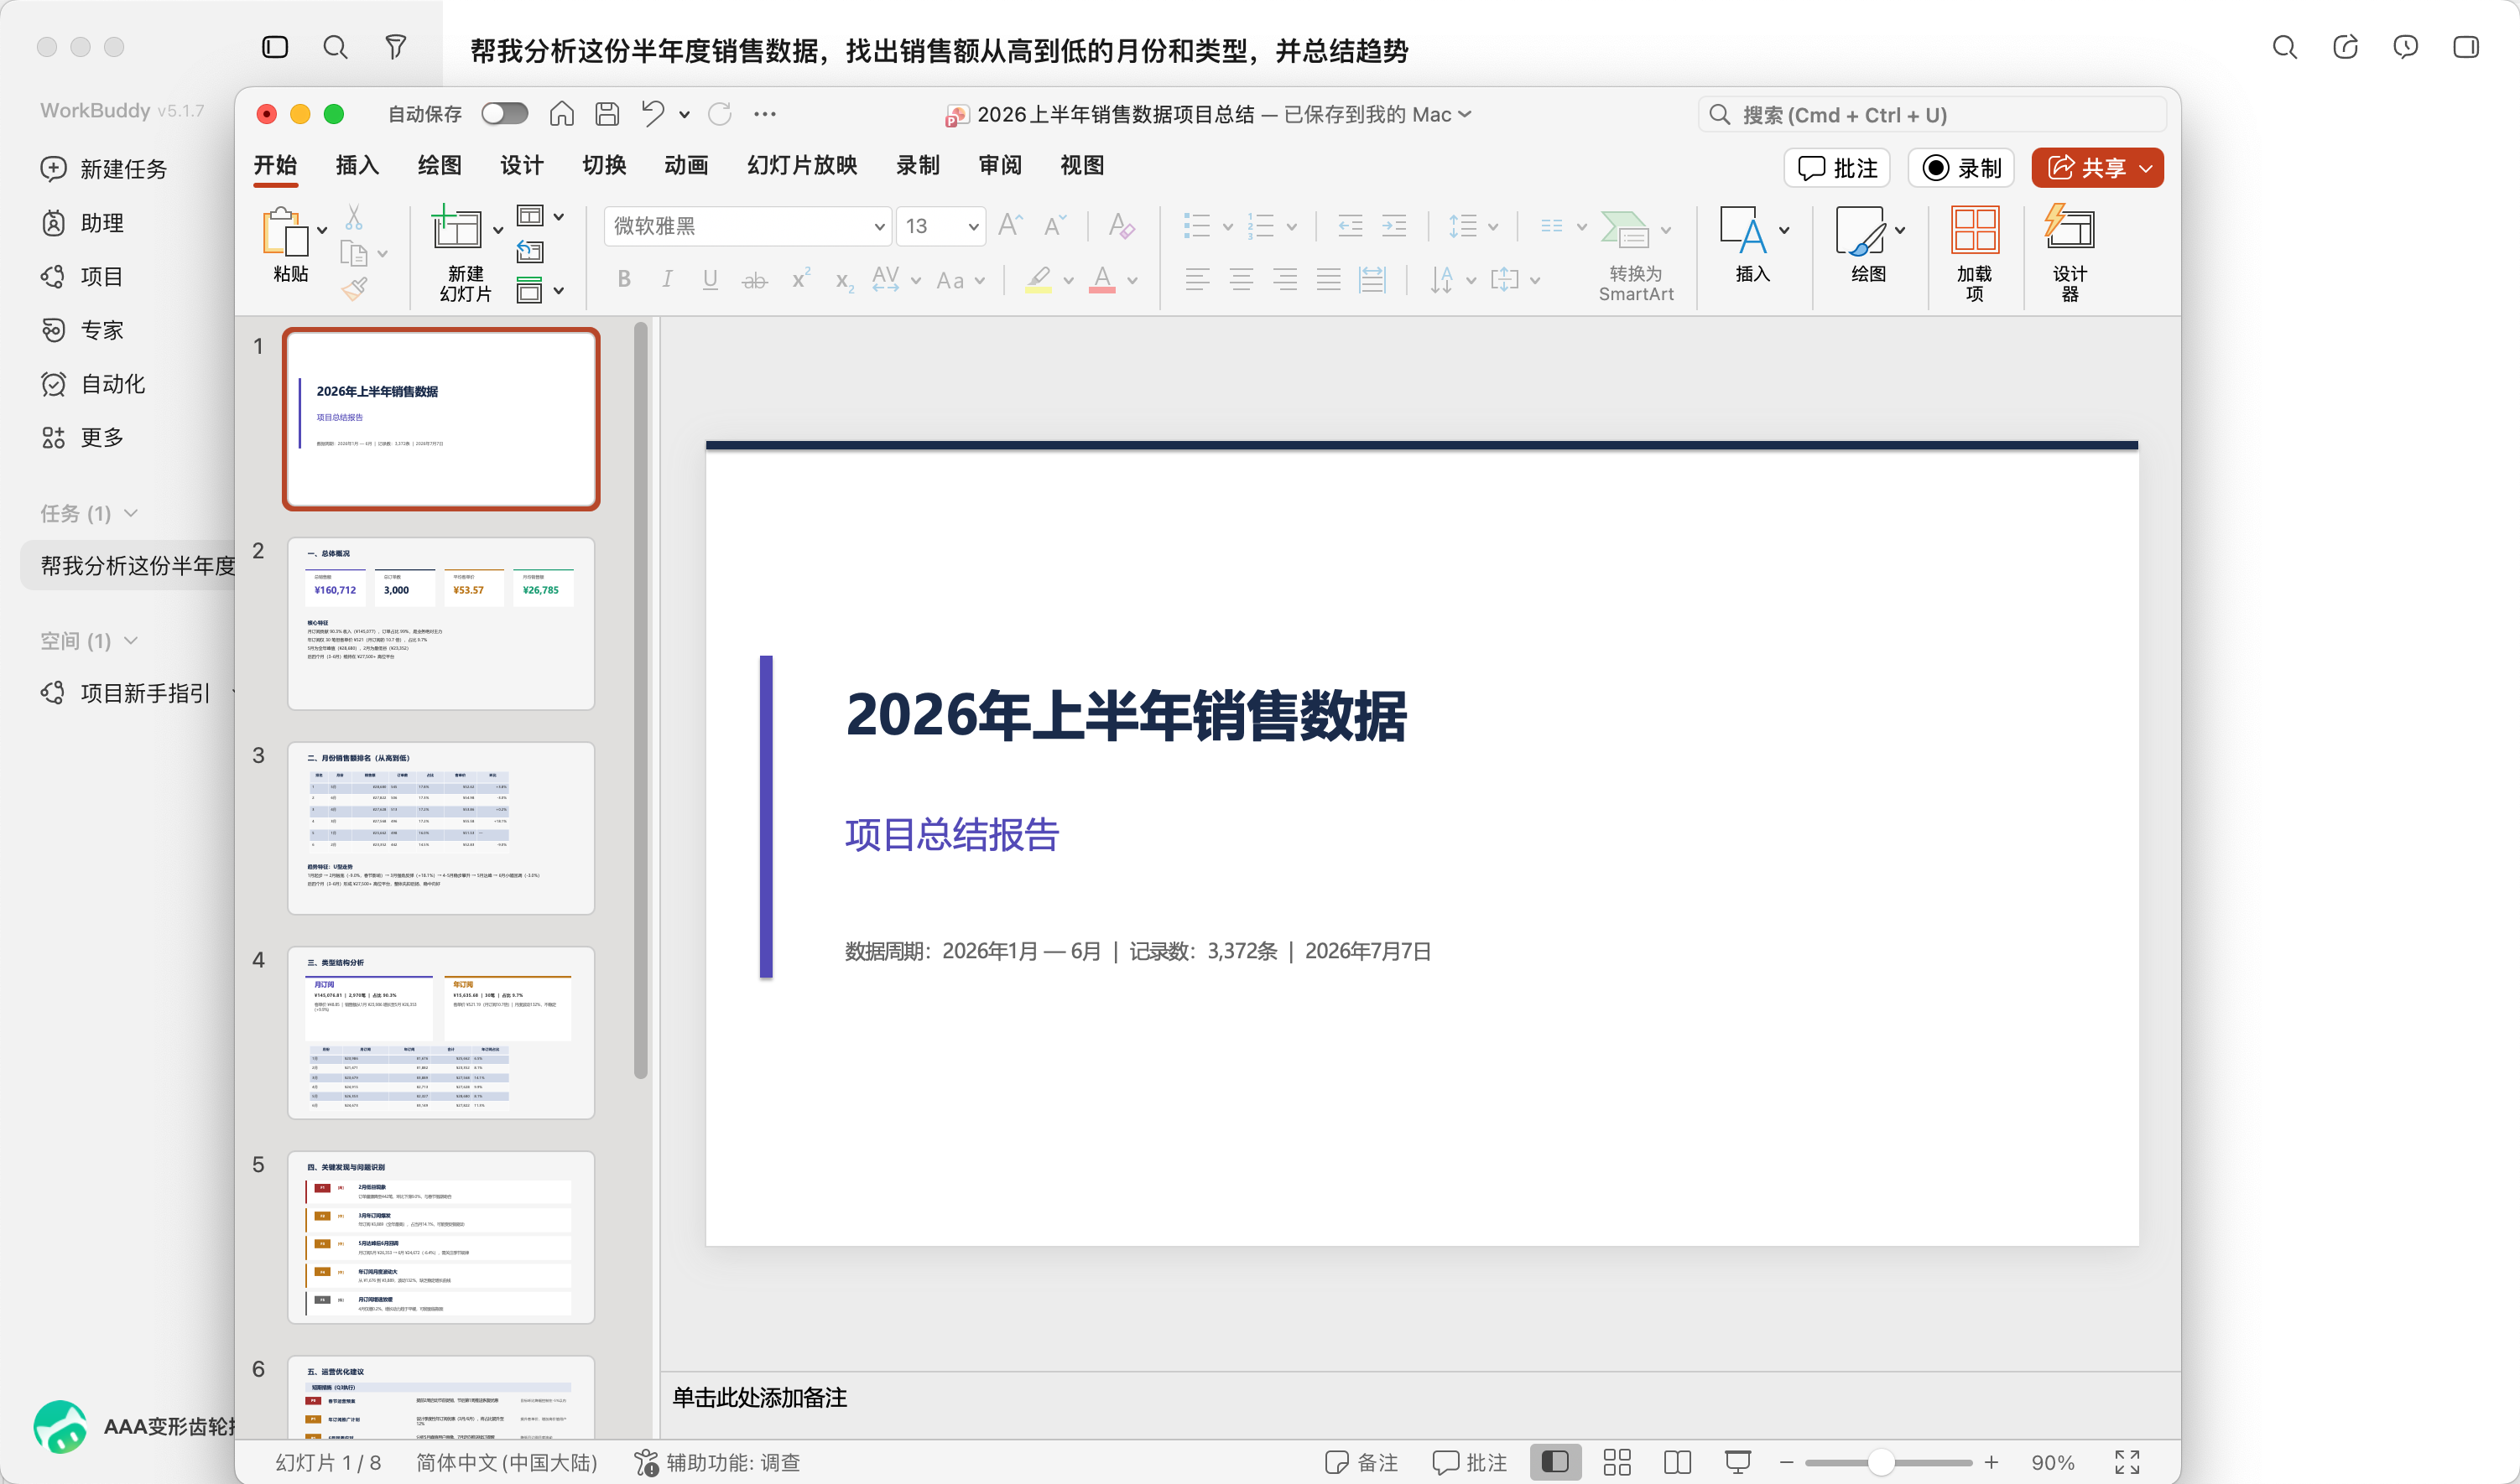Switch to the 插入 ribbon tab

tap(357, 165)
